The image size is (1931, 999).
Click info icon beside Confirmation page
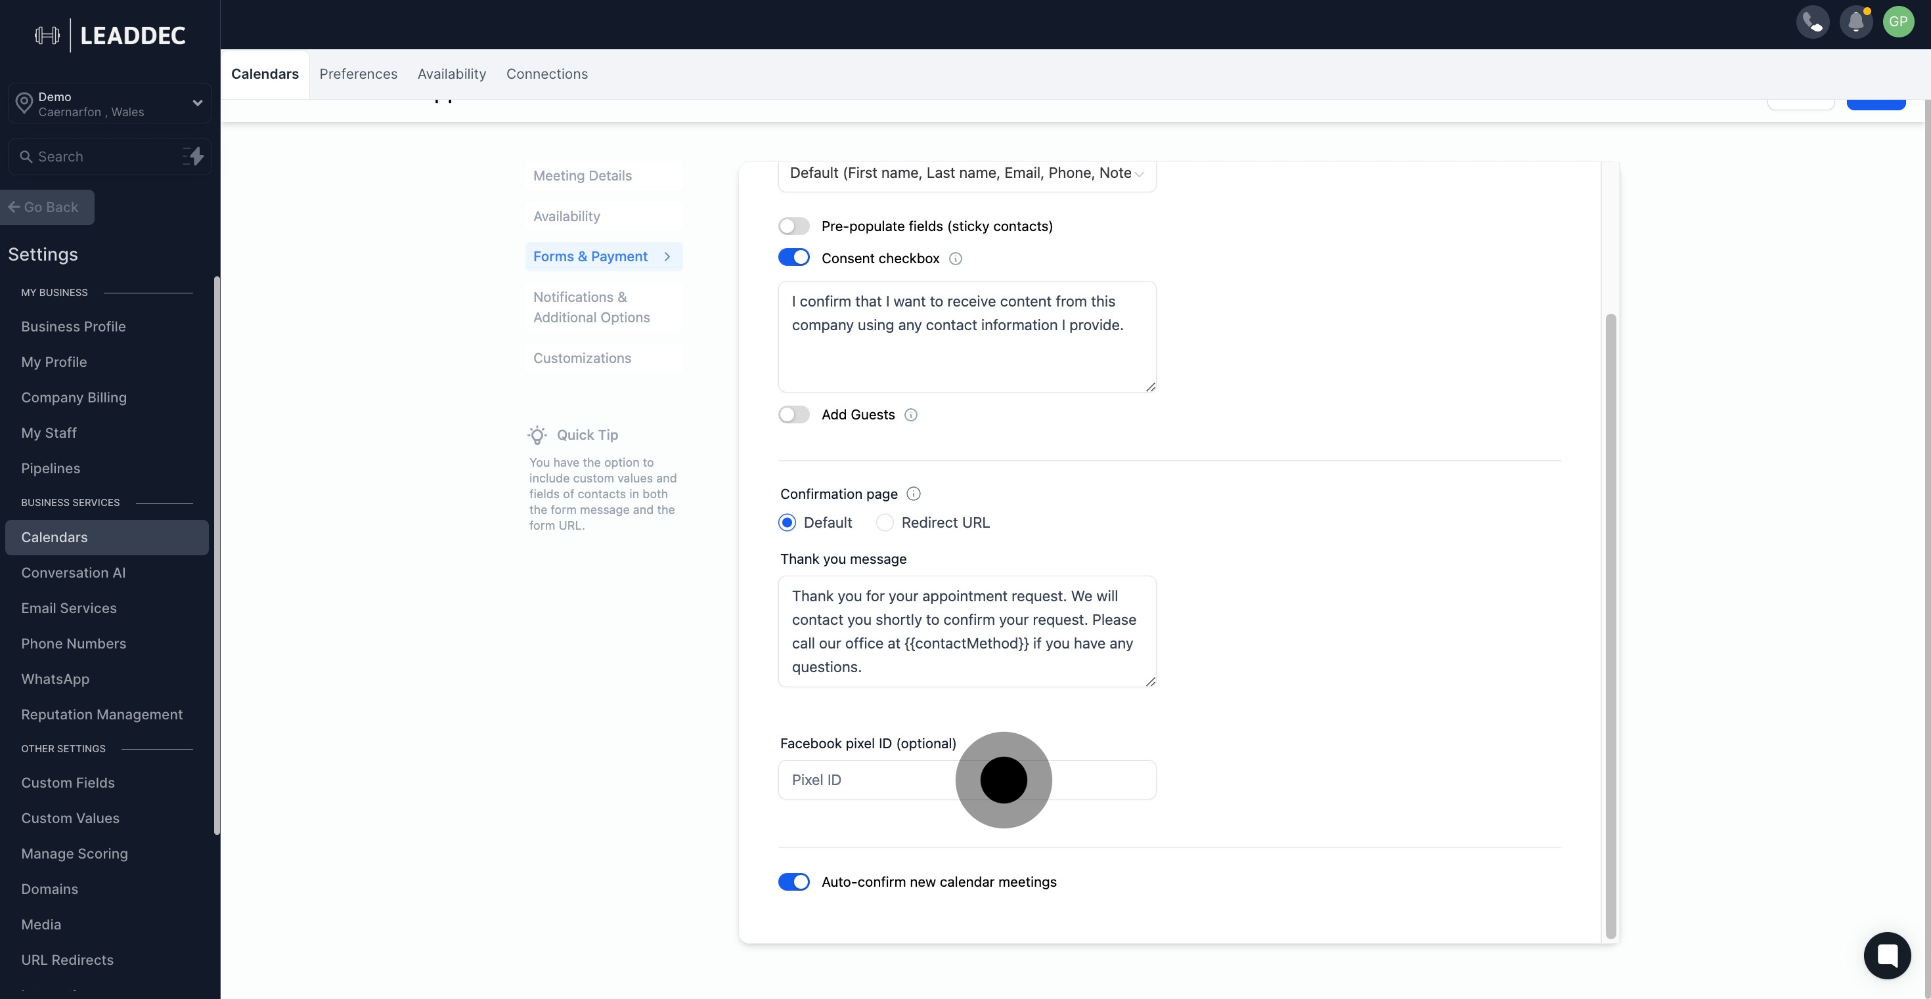[x=913, y=494]
